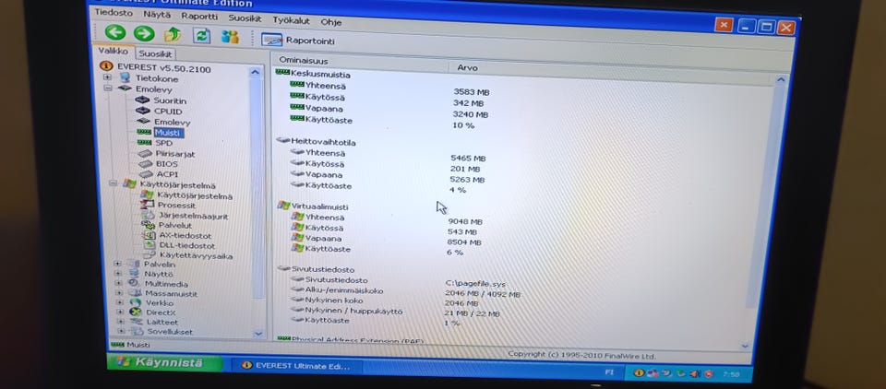
Task: Select the Suoritin tree item
Action: 170,100
